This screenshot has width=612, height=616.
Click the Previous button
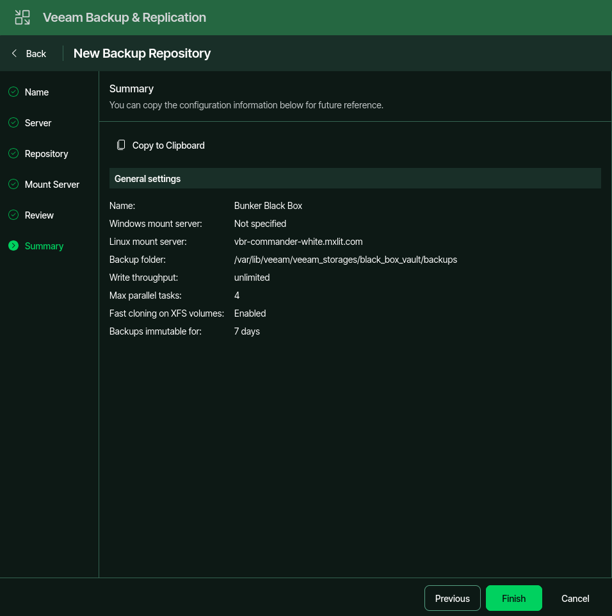pos(453,598)
